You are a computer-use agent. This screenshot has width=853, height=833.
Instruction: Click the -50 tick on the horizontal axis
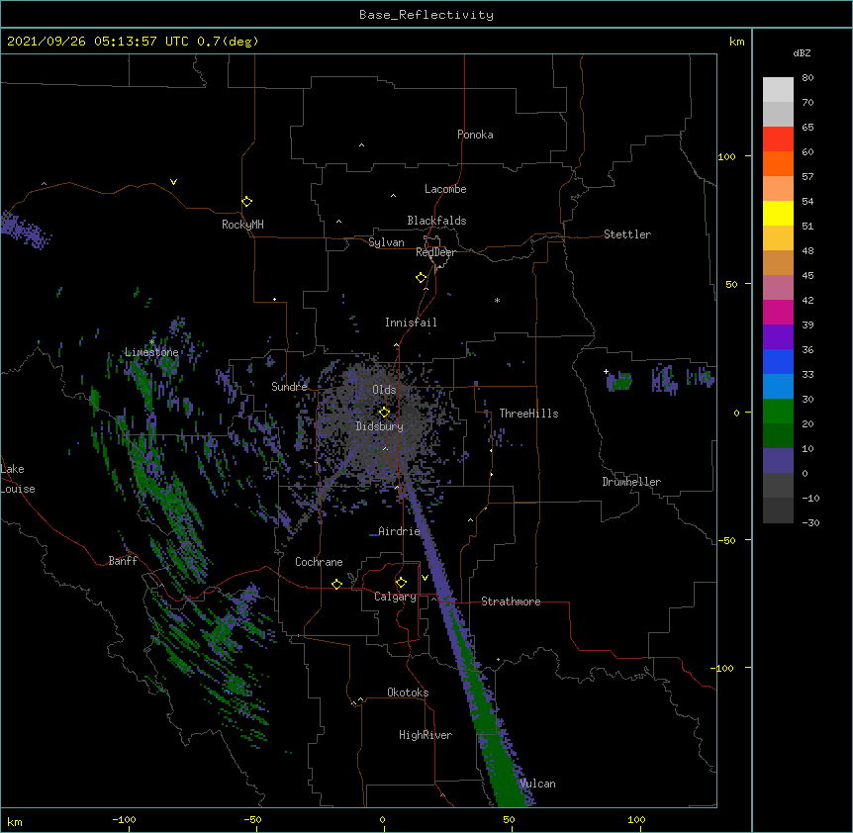click(x=252, y=819)
